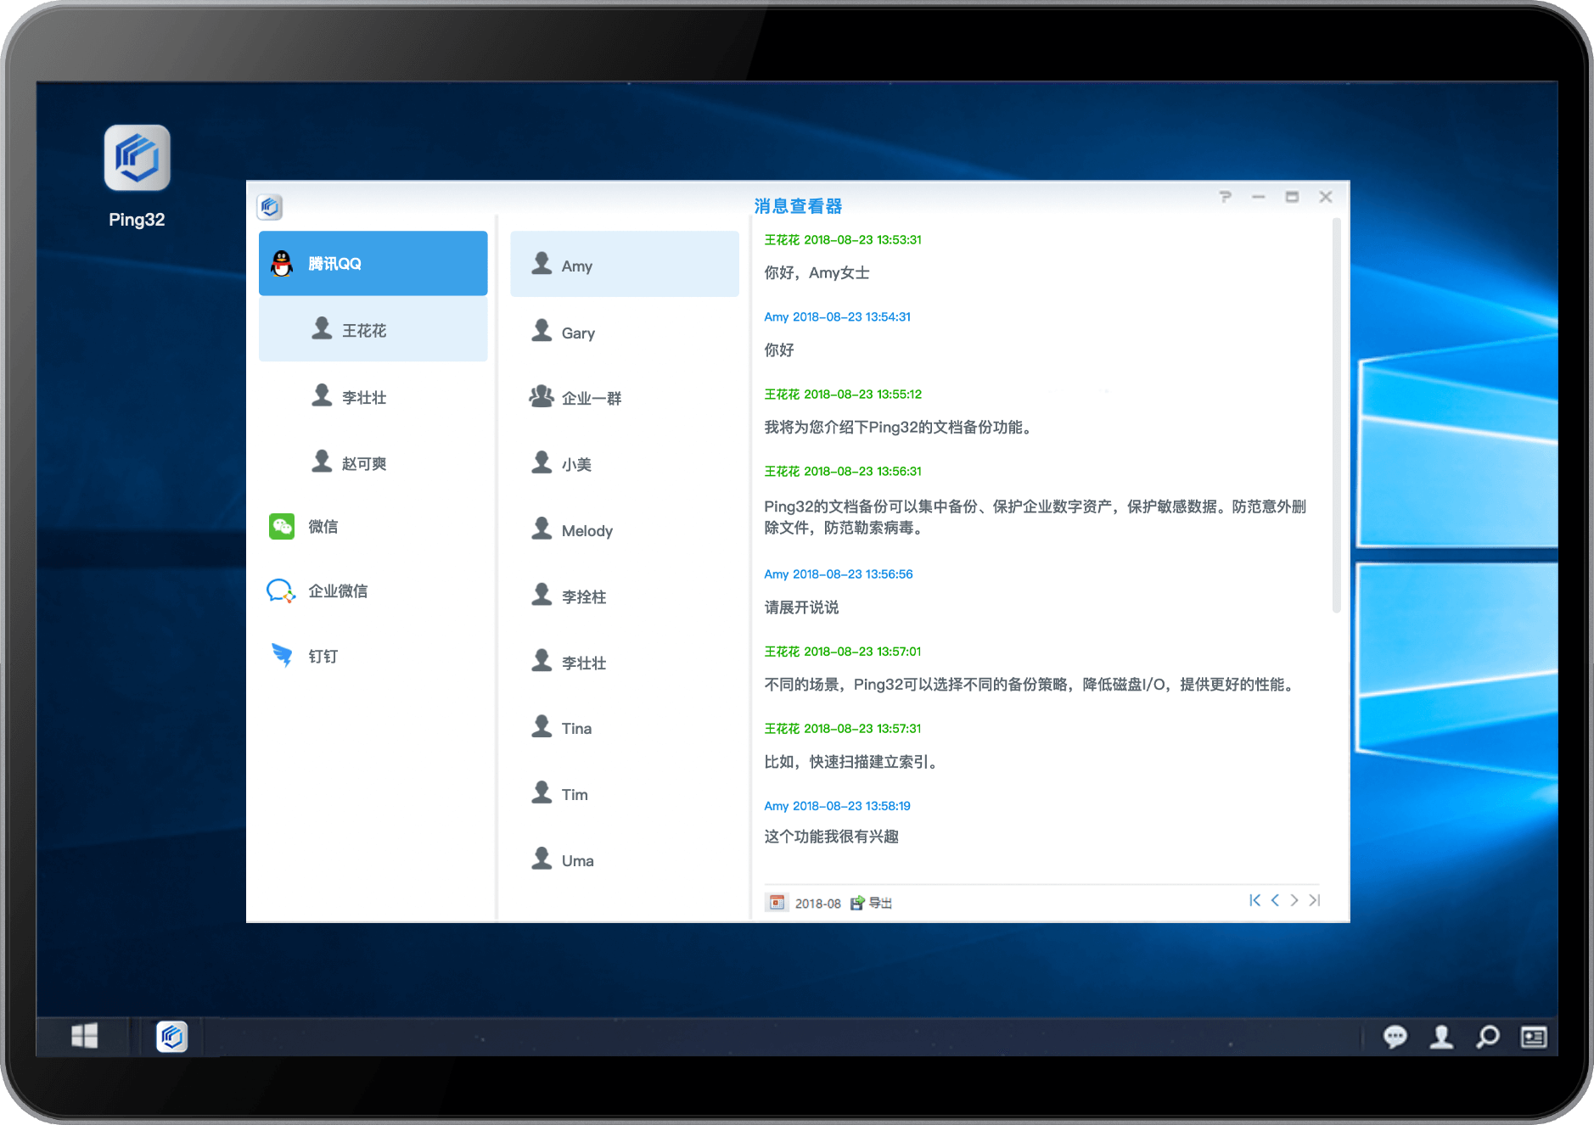This screenshot has height=1125, width=1594.
Task: Click the Windows Start button
Action: pyautogui.click(x=84, y=1036)
